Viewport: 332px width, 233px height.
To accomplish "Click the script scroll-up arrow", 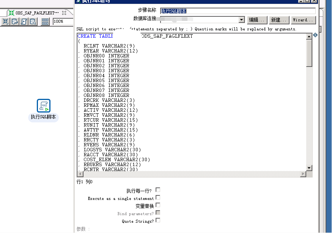I will [x=309, y=36].
